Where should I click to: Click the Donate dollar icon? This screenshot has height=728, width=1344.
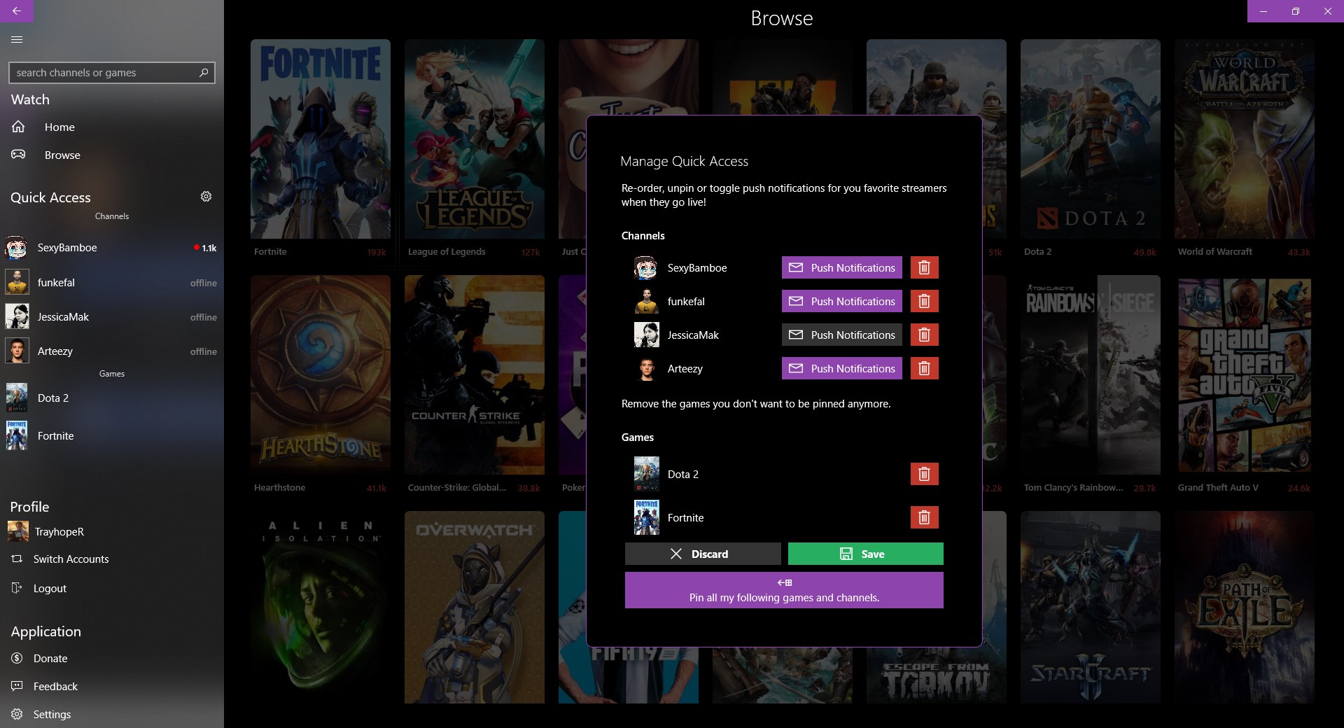pos(17,658)
